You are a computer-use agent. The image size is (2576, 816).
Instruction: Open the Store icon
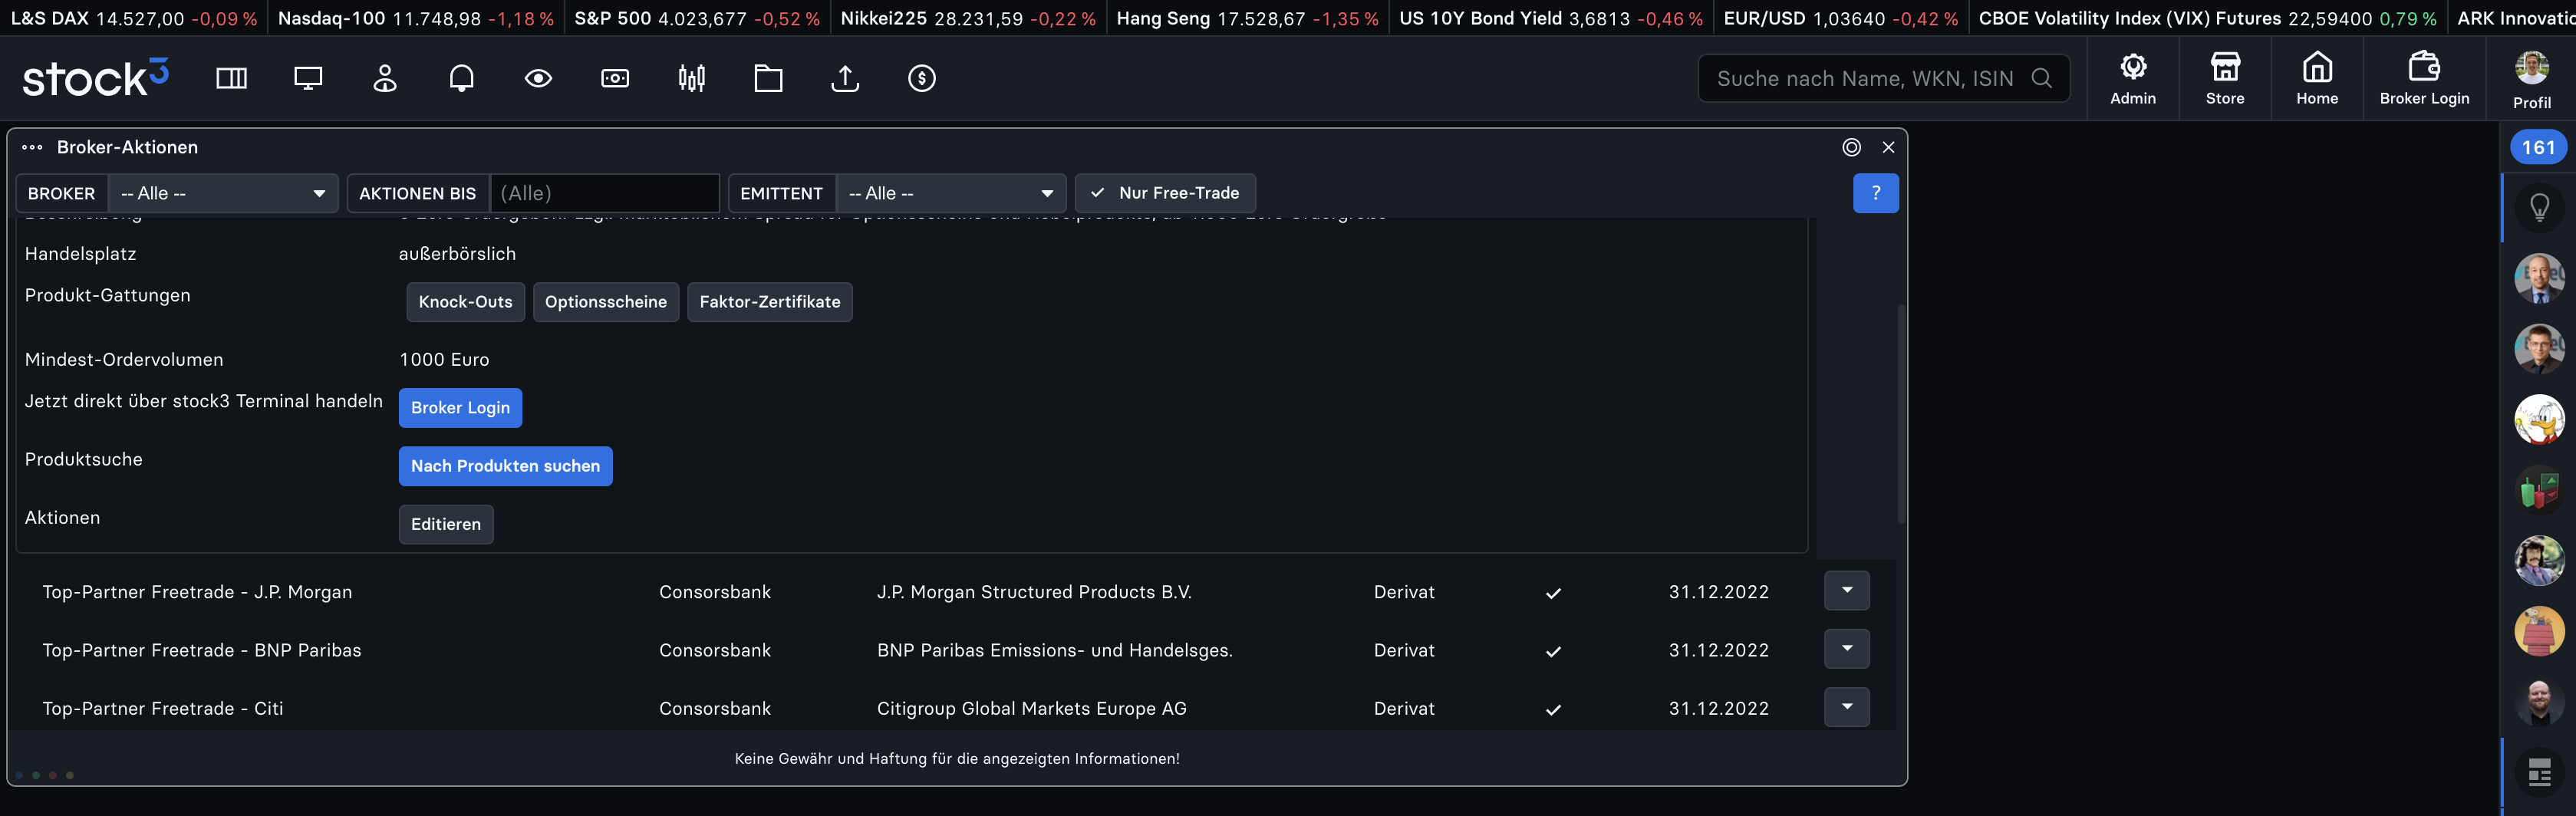(x=2224, y=79)
